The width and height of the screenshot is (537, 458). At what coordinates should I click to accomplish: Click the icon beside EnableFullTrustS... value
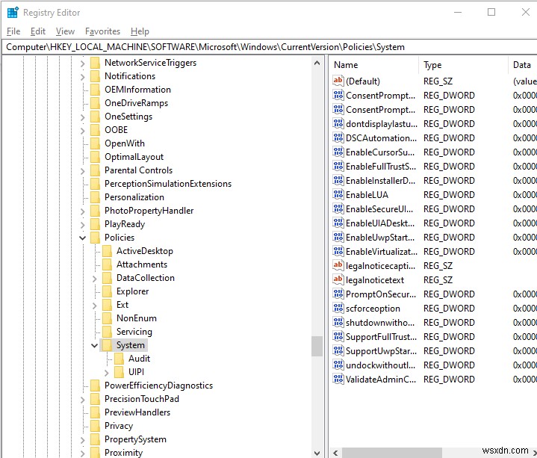click(338, 166)
